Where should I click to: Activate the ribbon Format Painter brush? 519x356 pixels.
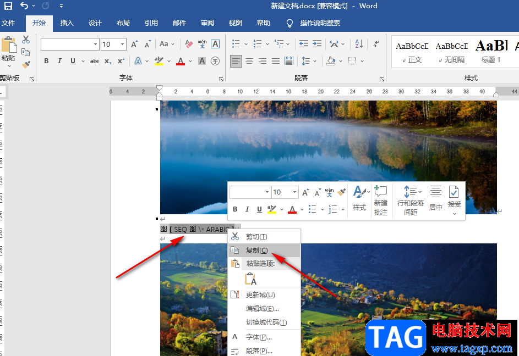26,64
